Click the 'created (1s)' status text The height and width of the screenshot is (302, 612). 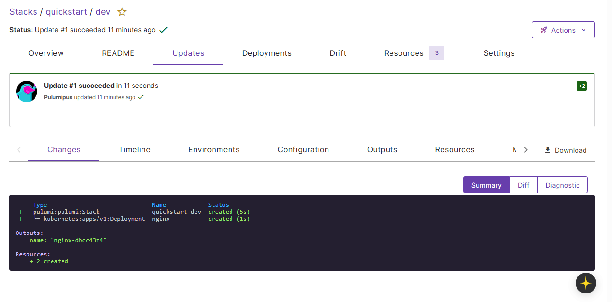click(x=229, y=219)
